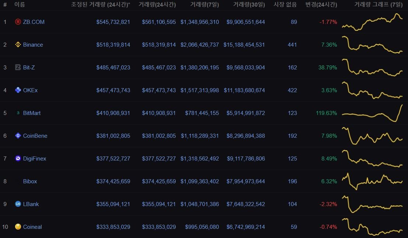Click Bibox 30-day volume $7,954,973,644
This screenshot has width=408, height=238.
246,181
